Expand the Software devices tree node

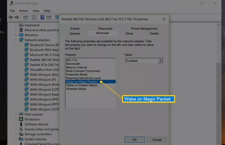16,124
